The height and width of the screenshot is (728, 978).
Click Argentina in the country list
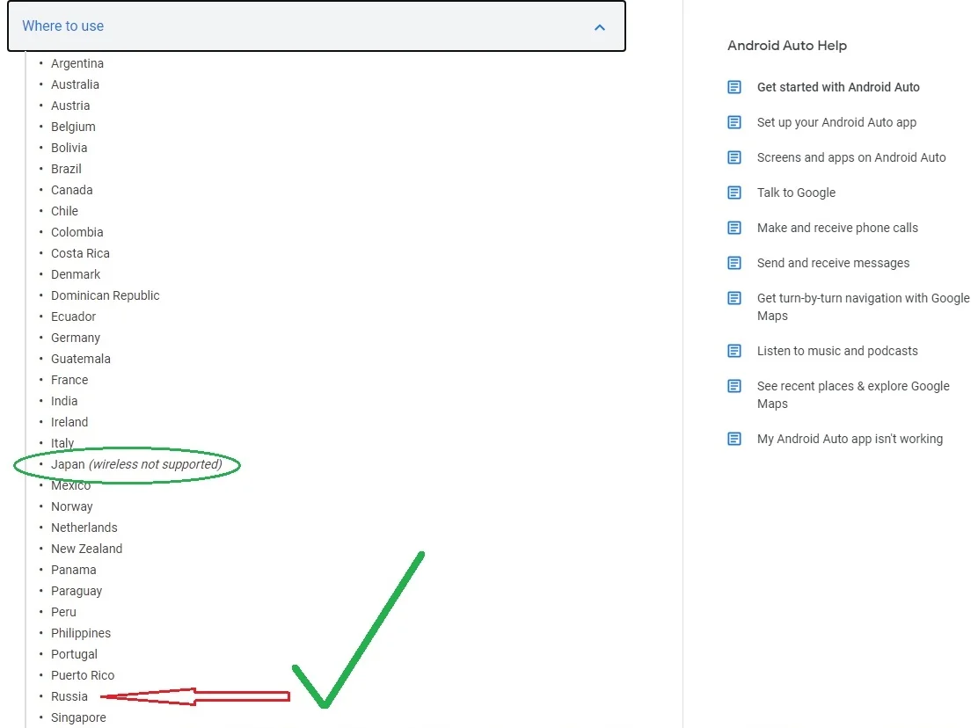(x=77, y=63)
